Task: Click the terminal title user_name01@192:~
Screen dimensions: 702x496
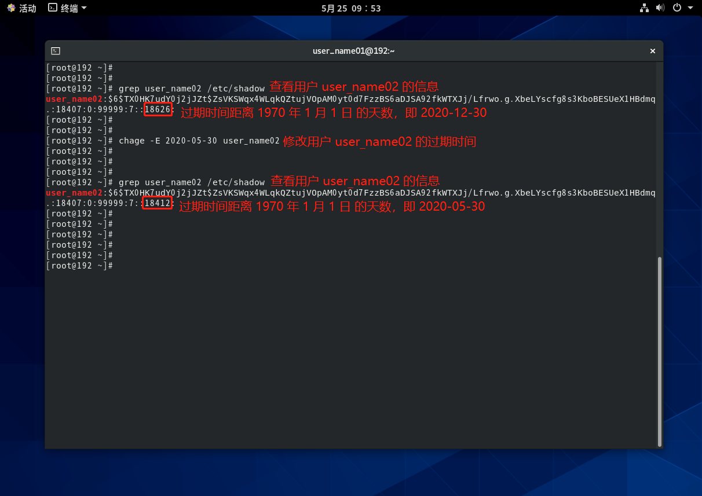Action: pos(353,51)
